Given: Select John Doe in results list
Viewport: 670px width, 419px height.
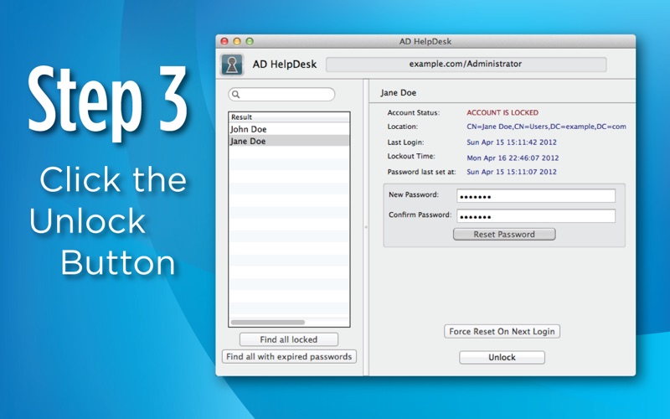Looking at the screenshot, I should pyautogui.click(x=289, y=129).
